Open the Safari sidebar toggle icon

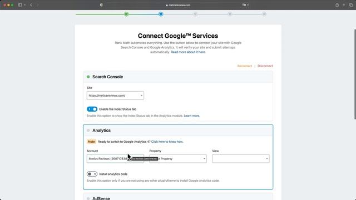(20, 5)
